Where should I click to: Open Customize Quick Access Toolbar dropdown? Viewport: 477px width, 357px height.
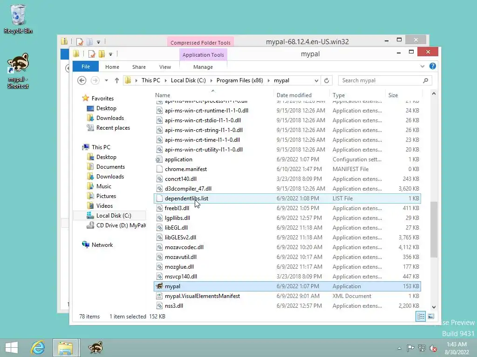tap(111, 54)
